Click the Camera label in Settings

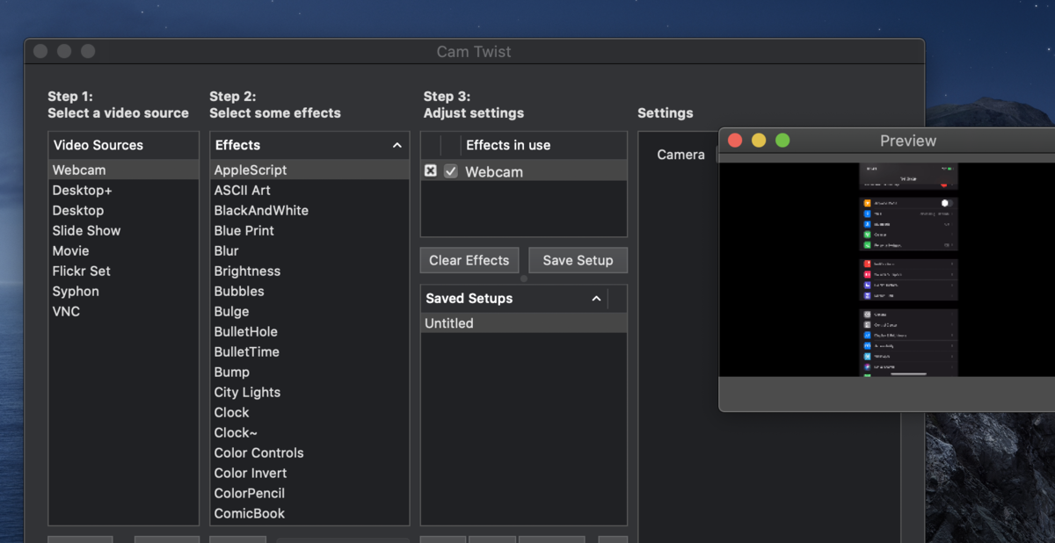point(680,155)
